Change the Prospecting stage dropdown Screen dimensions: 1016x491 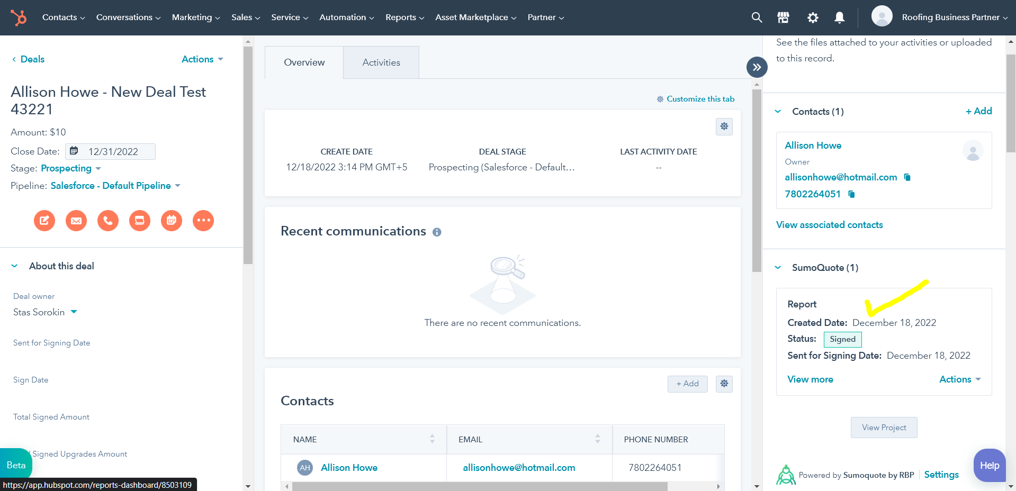[71, 168]
